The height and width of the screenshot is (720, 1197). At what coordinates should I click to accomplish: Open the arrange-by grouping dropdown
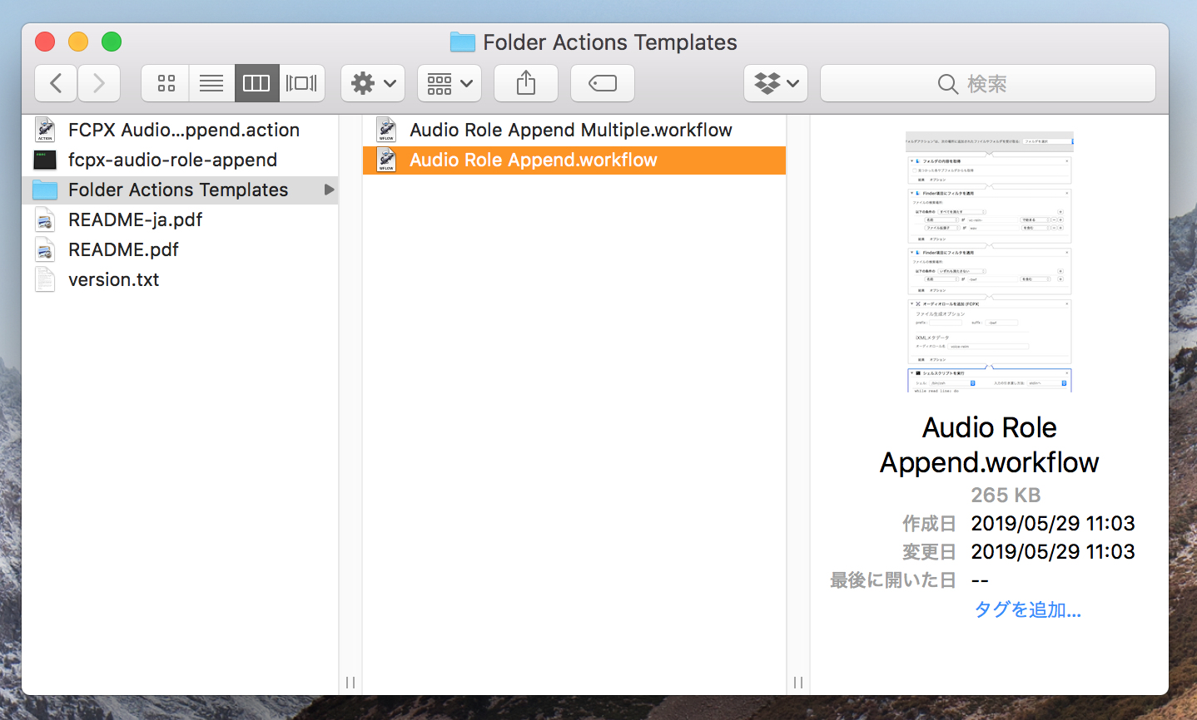click(449, 83)
